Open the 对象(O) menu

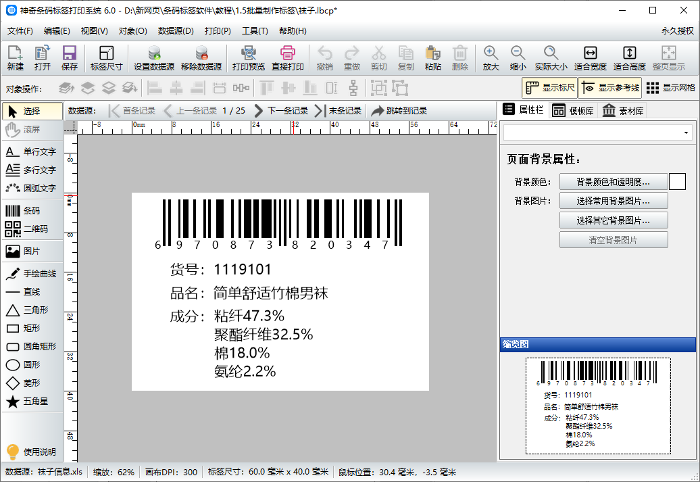pos(132,31)
